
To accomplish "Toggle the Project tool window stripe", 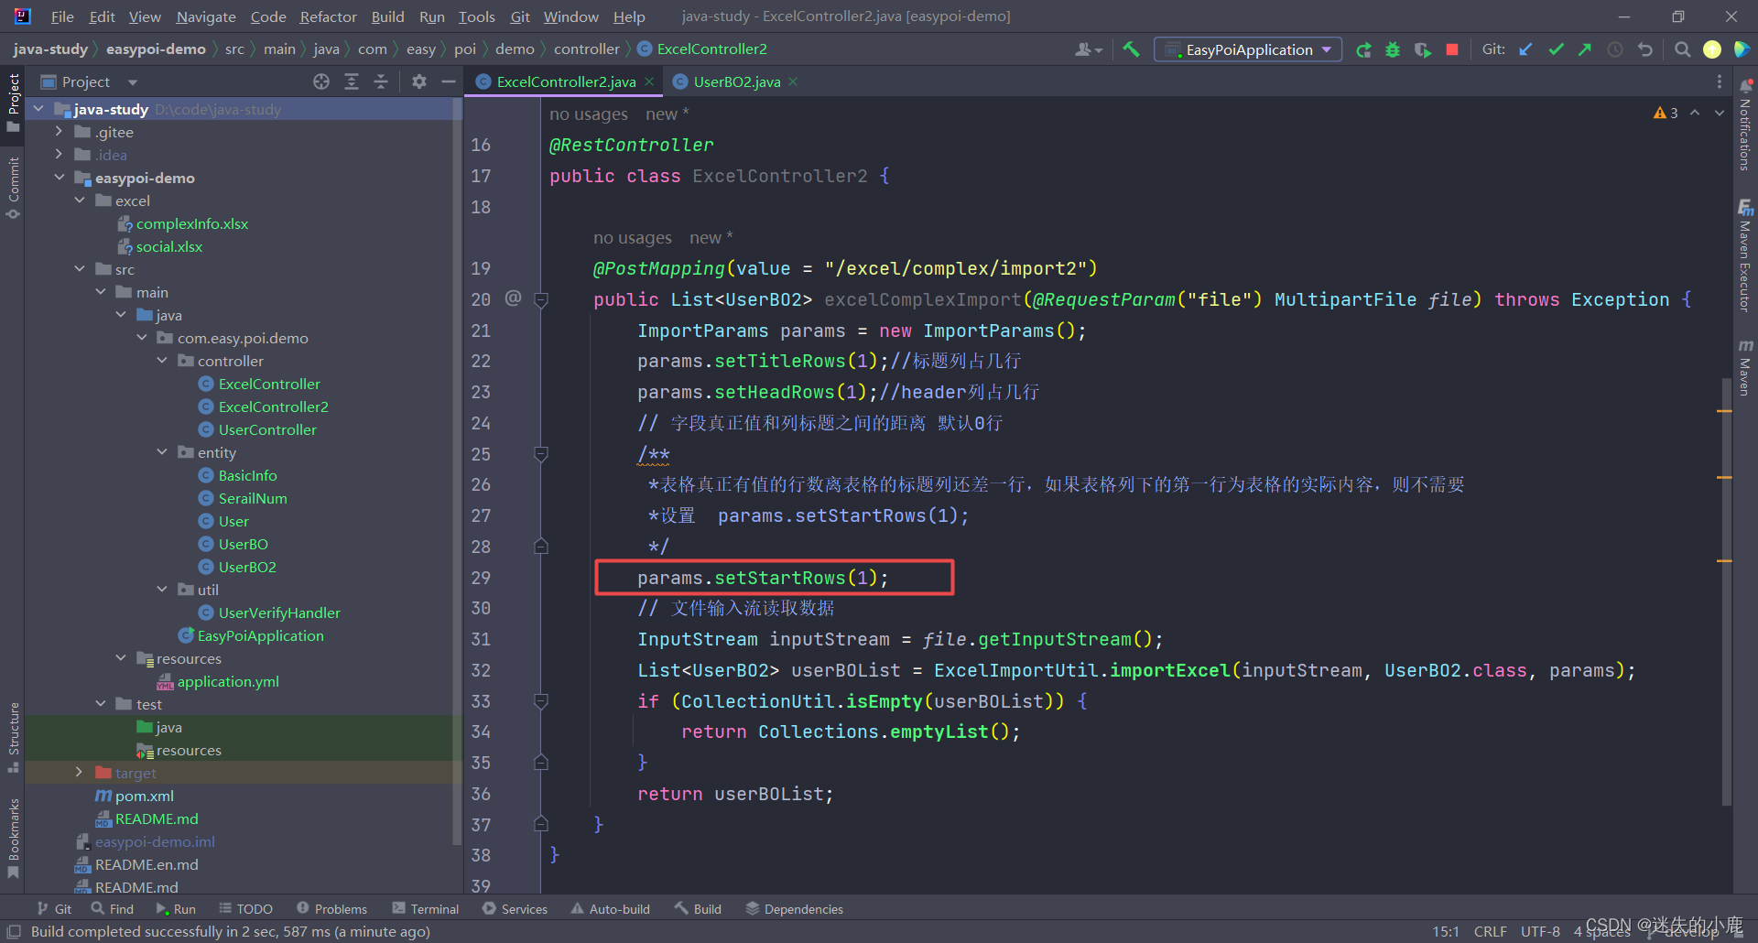I will point(13,102).
